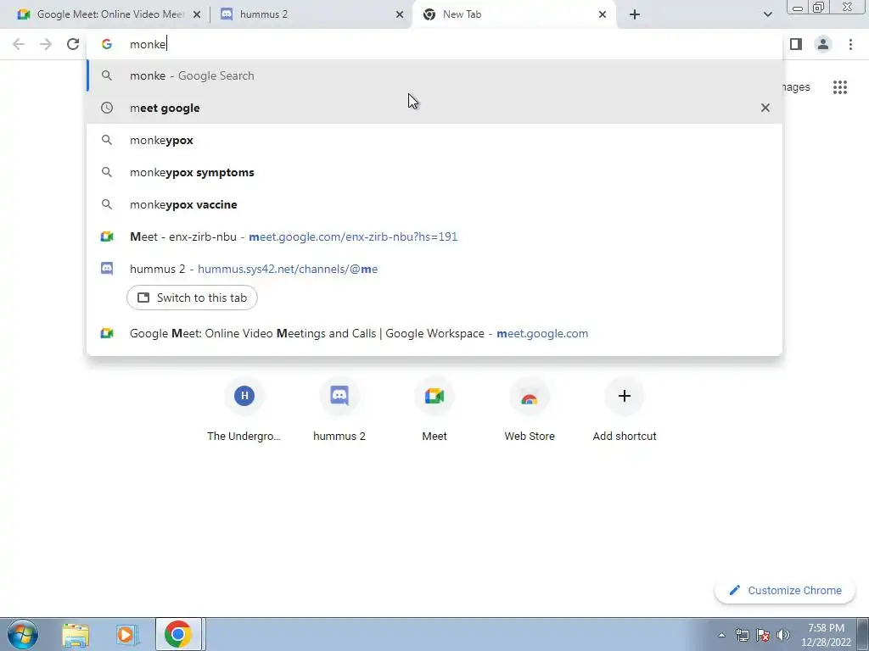Reload the current page
The height and width of the screenshot is (651, 869).
coord(73,44)
